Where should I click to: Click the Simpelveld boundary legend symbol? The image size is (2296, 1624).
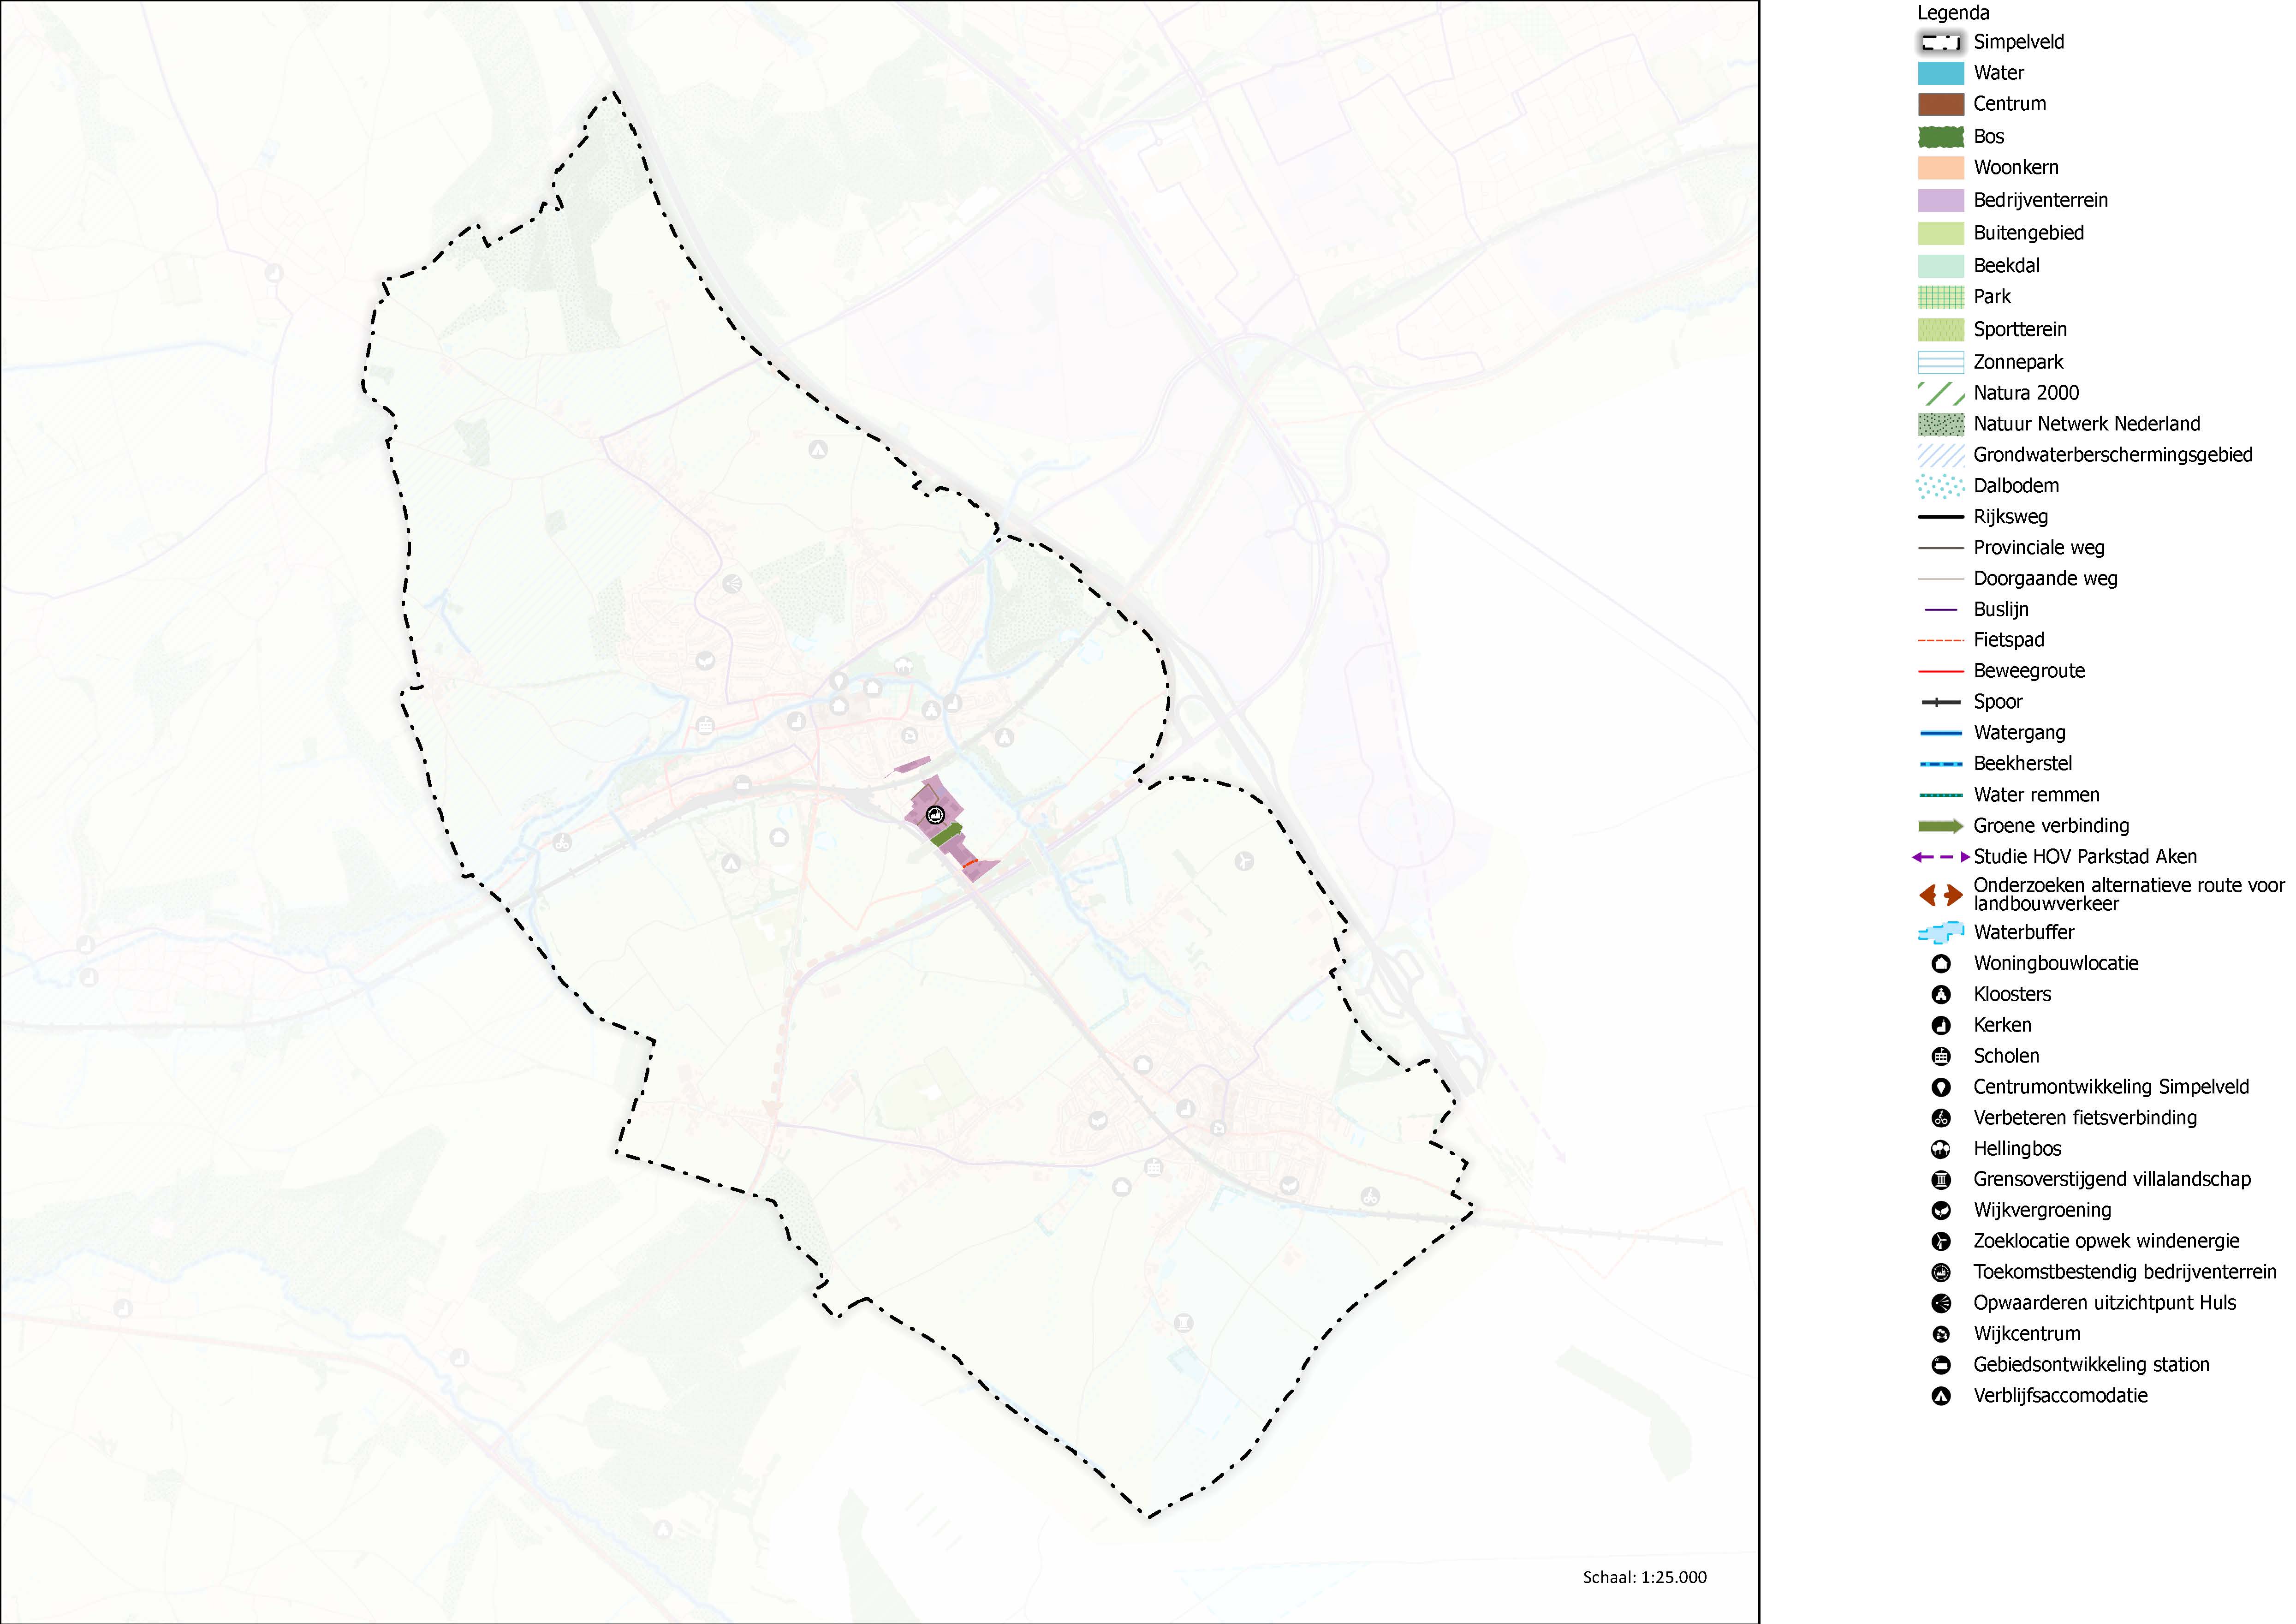(x=1940, y=42)
